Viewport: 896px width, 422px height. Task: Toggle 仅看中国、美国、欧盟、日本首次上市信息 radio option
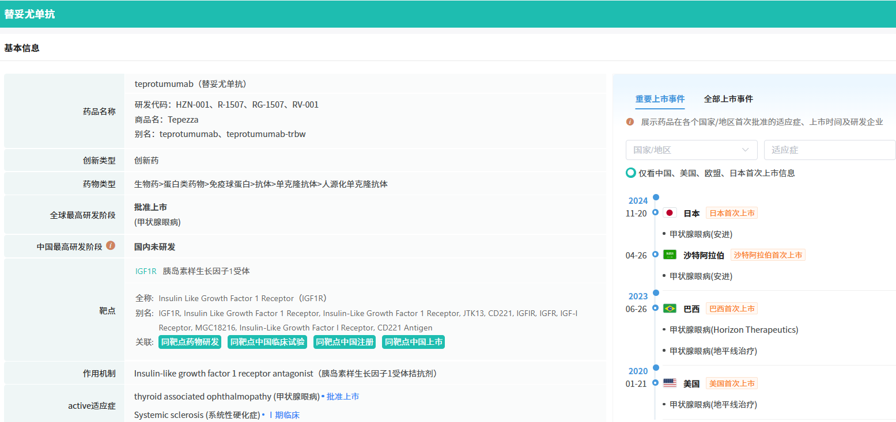pyautogui.click(x=631, y=173)
